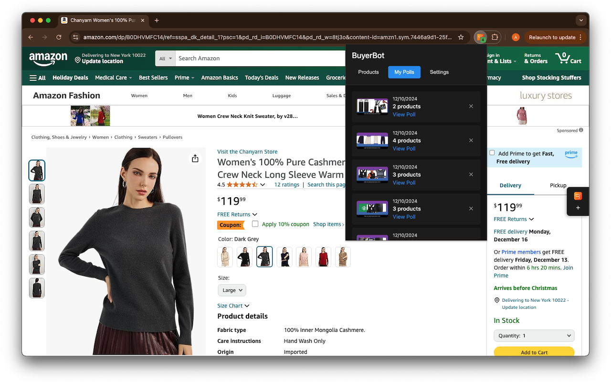
Task: Open the Women category in Amazon Fashion
Action: click(x=139, y=95)
